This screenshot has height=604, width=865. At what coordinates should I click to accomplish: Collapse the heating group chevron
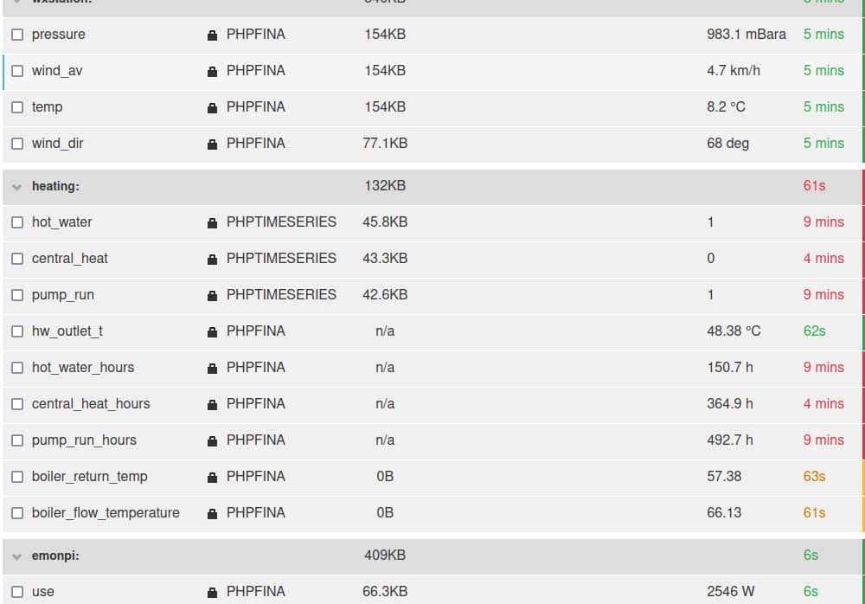click(x=17, y=187)
